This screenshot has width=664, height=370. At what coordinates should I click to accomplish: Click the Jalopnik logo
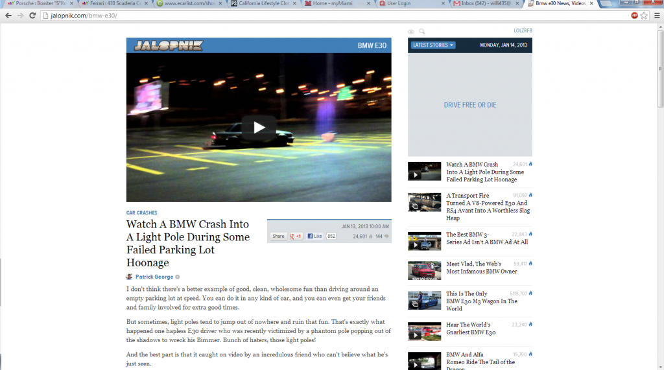168,45
